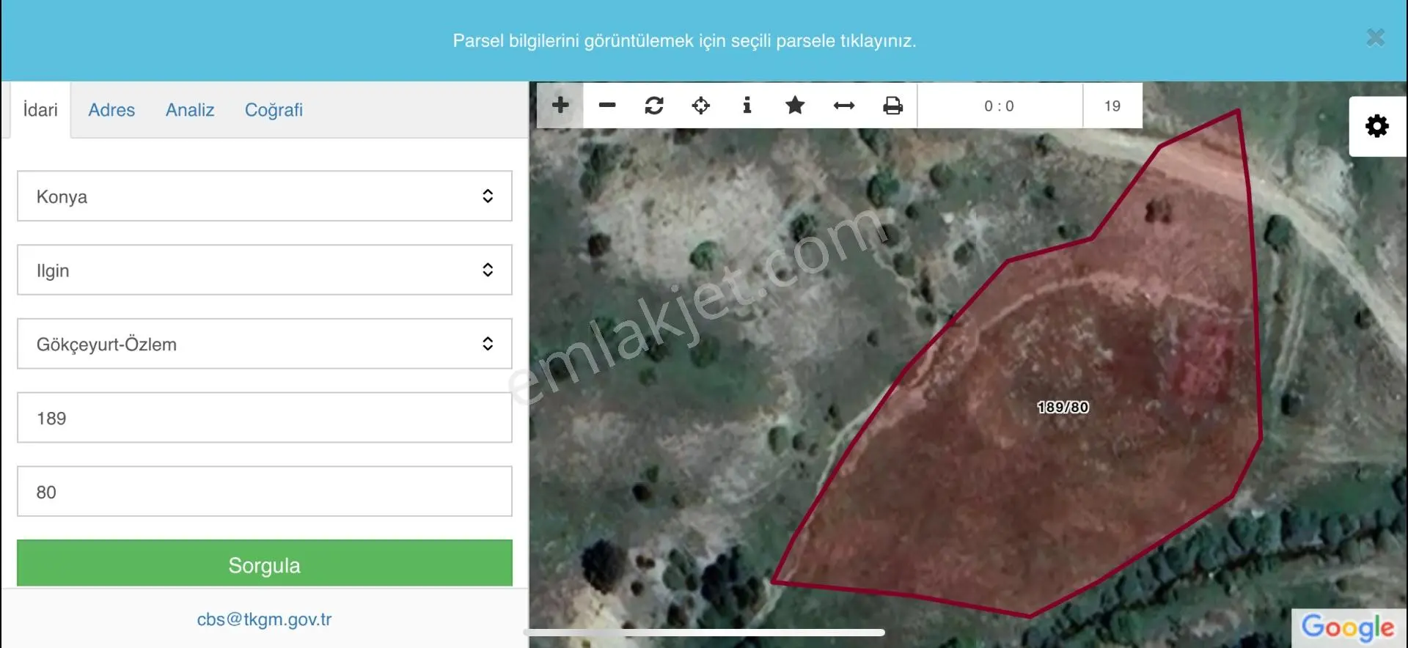The image size is (1408, 648).
Task: Switch to the Analiz tab
Action: click(190, 110)
